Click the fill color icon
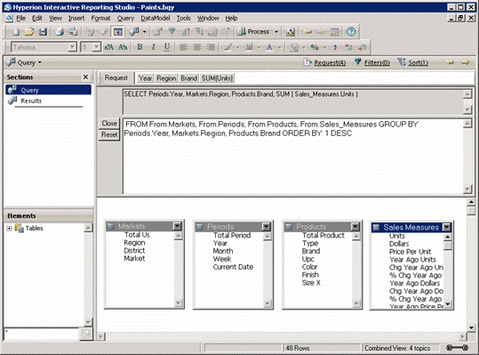The width and height of the screenshot is (479, 355). [x=249, y=47]
